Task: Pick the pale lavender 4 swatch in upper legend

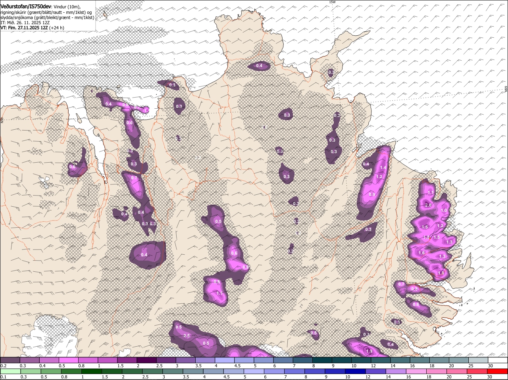Action: [225, 360]
